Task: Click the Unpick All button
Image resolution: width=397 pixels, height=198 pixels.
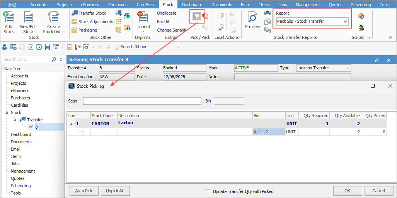Action: pos(115,191)
